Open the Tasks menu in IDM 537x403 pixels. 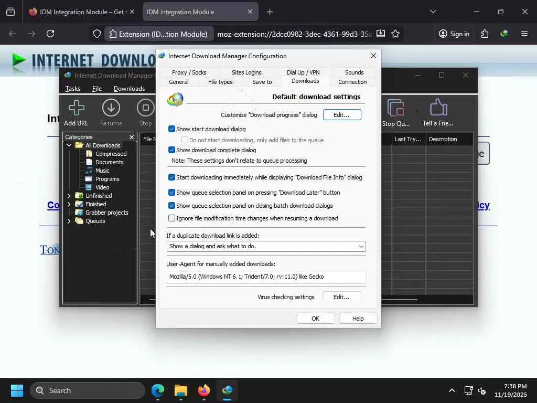(72, 89)
